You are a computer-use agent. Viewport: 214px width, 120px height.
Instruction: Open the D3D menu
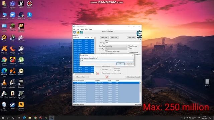(x=86, y=29)
